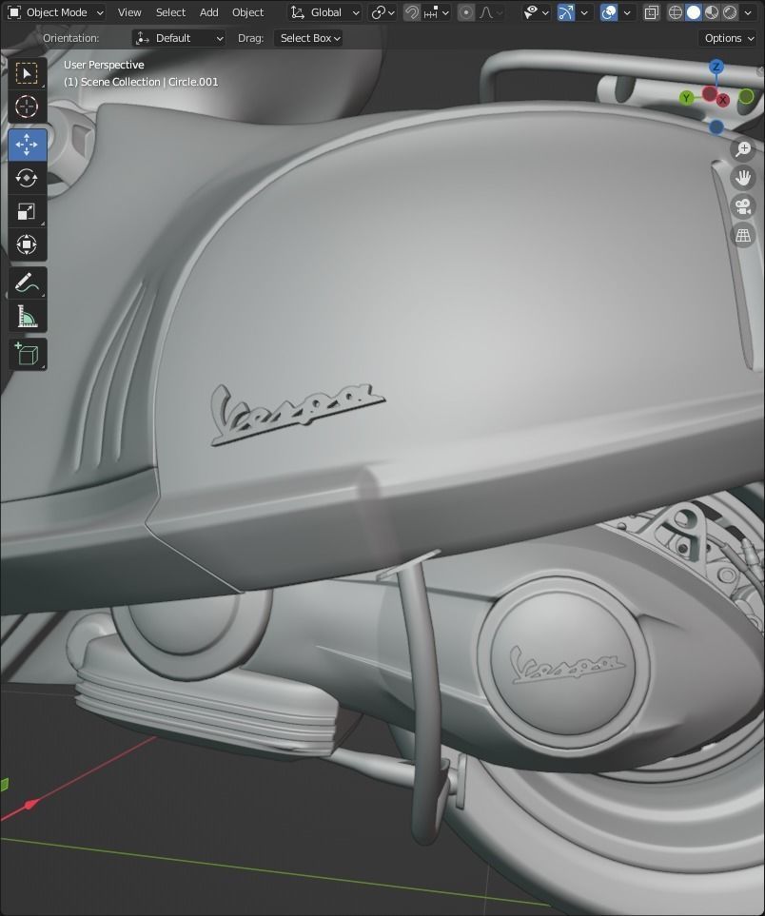
Task: Activate the Measure ruler tool
Action: [27, 316]
